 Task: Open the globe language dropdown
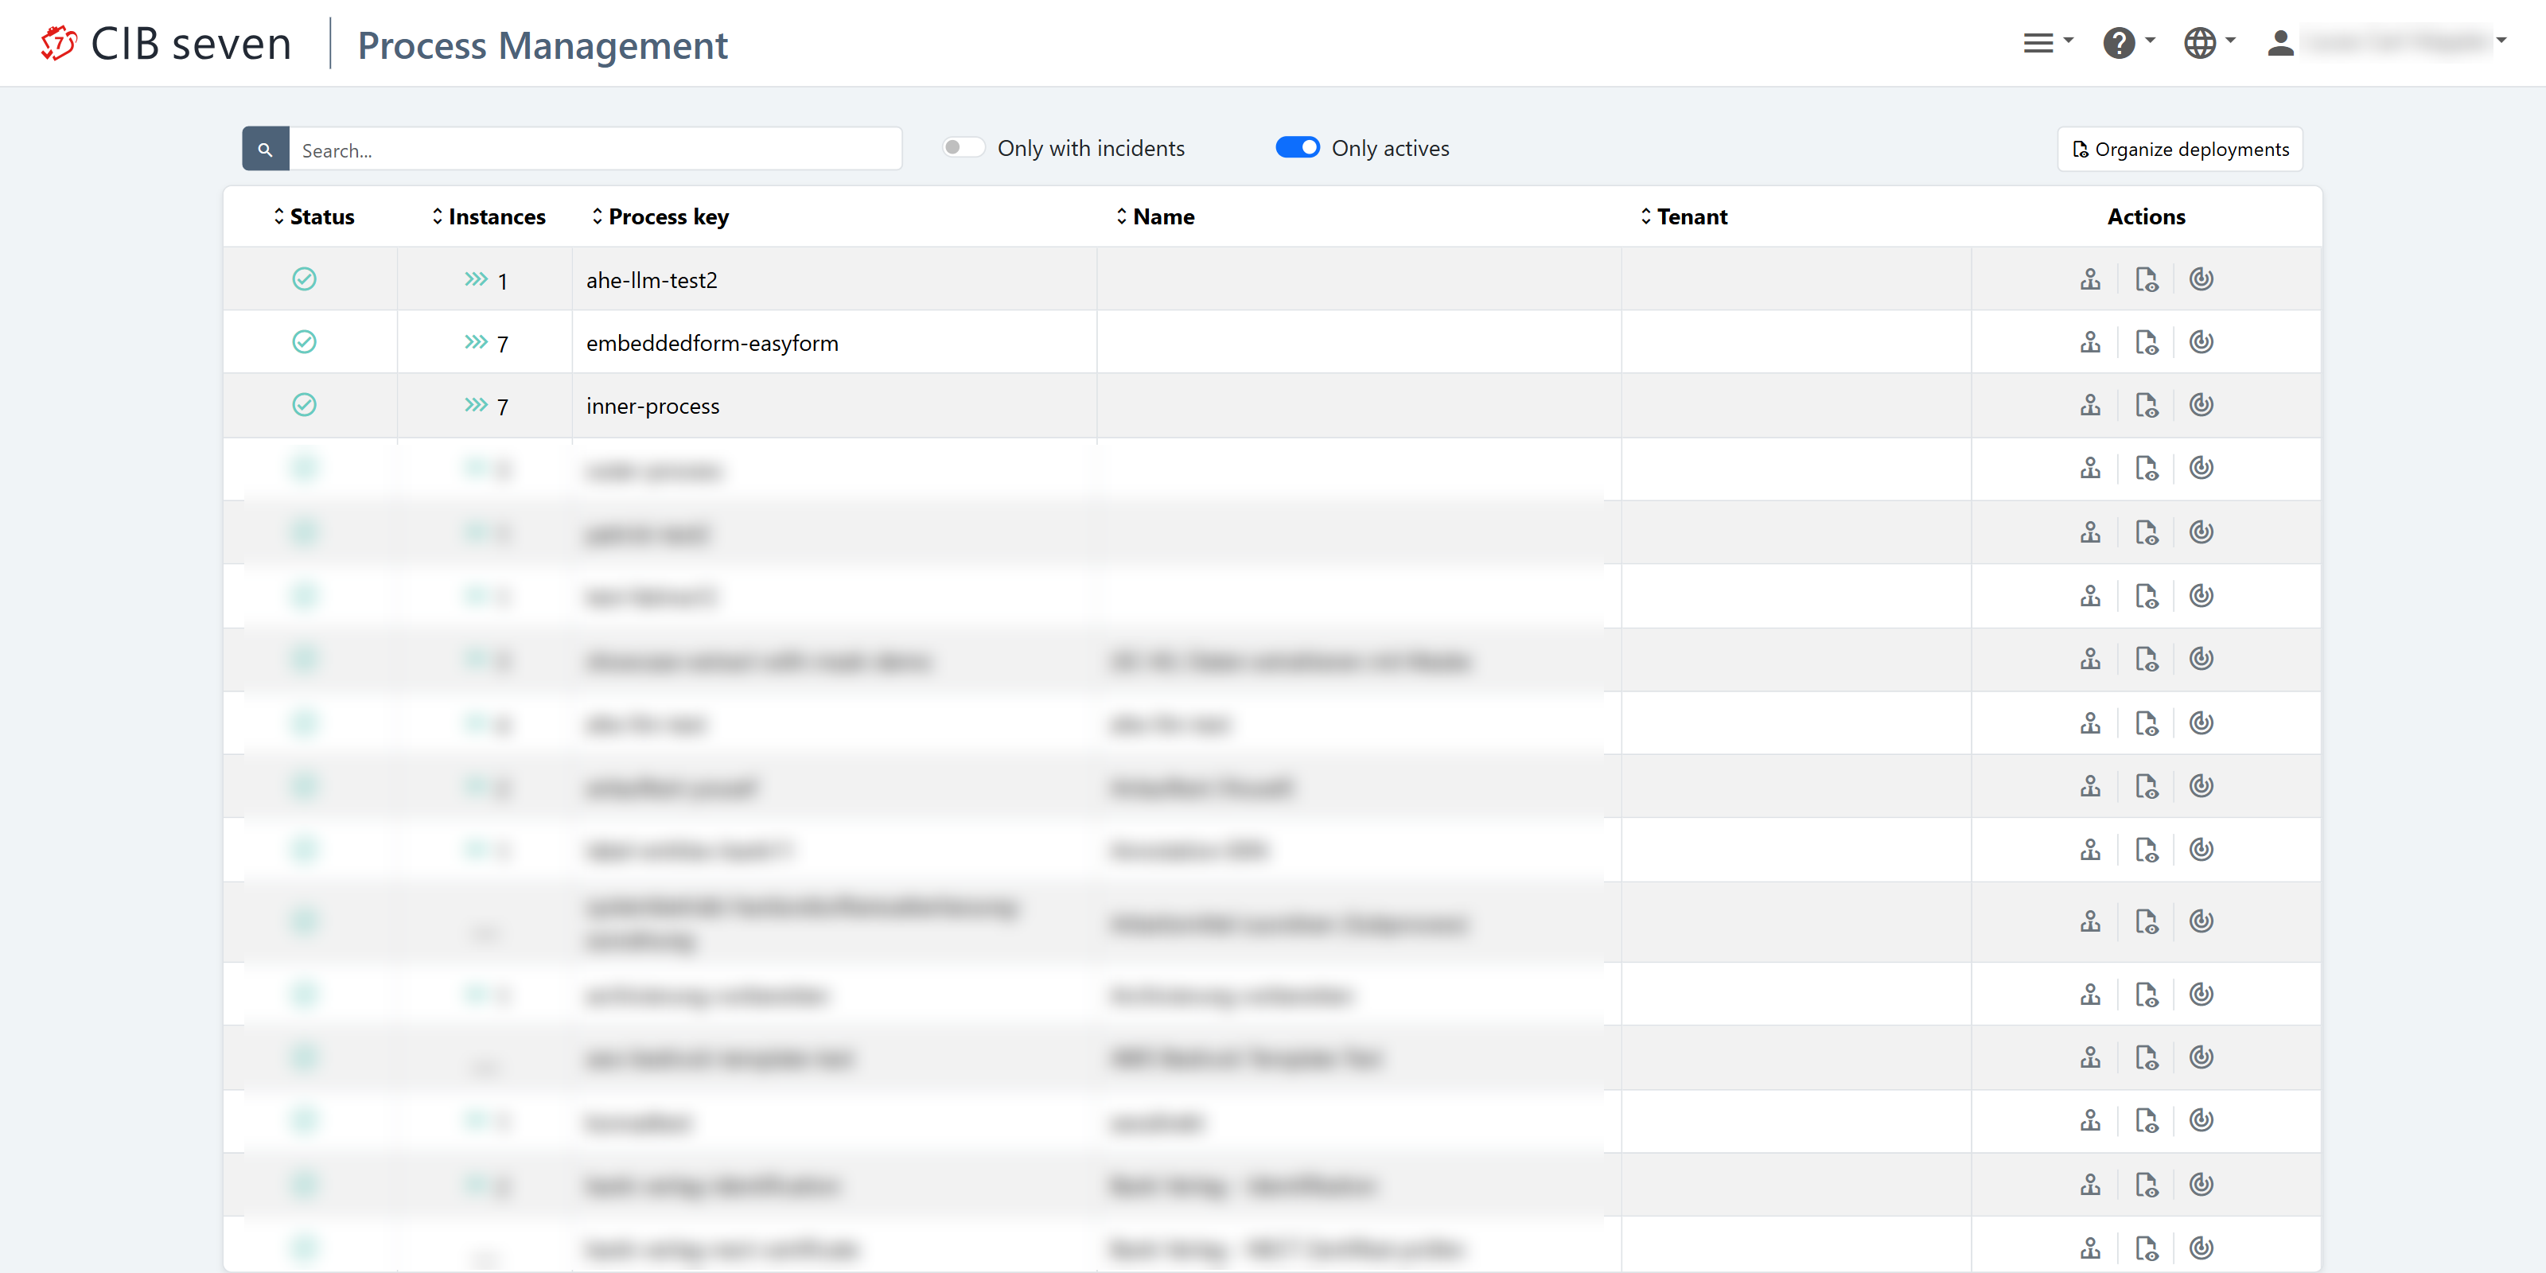pos(2209,42)
